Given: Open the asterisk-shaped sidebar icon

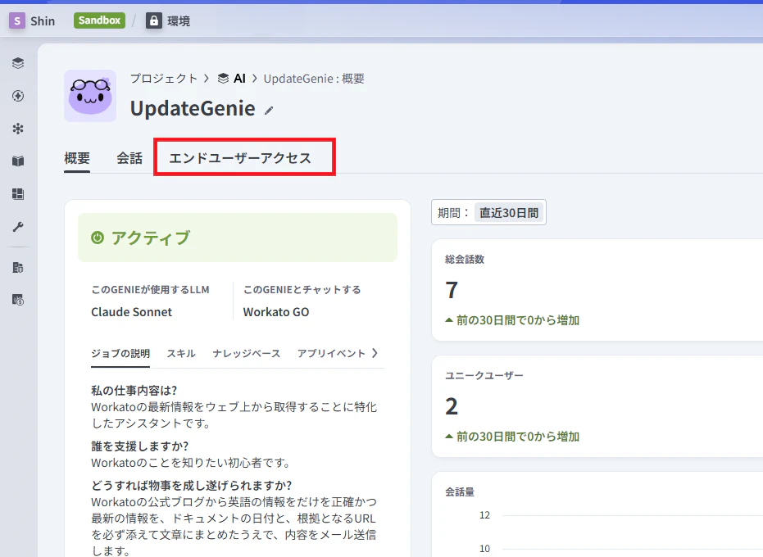Looking at the screenshot, I should coord(18,129).
